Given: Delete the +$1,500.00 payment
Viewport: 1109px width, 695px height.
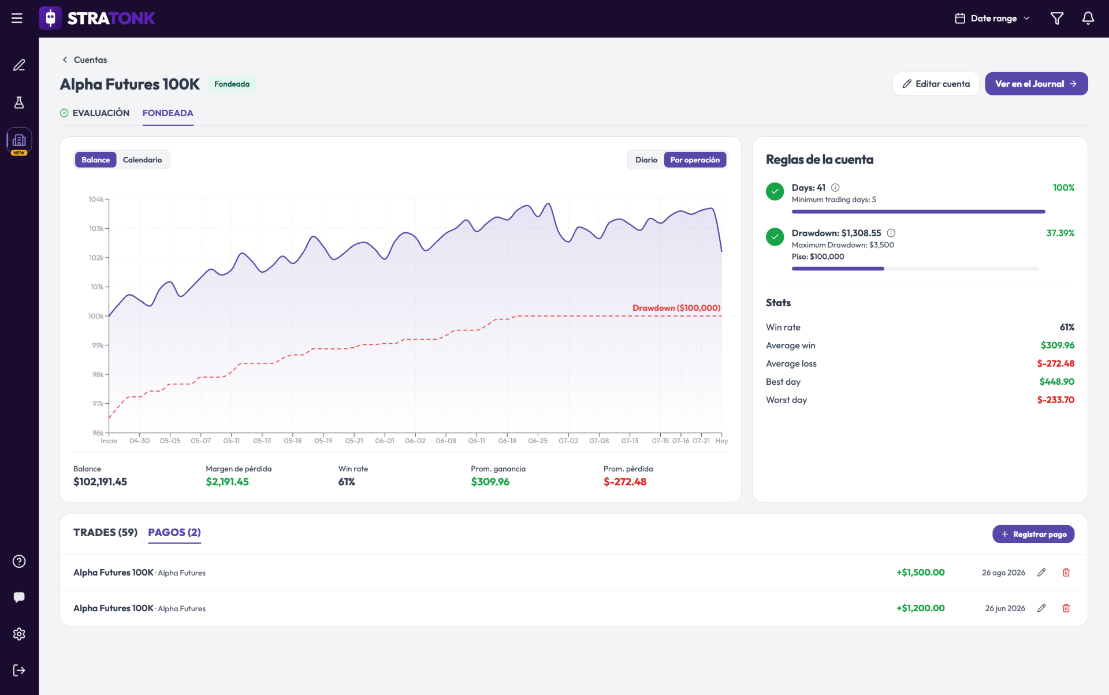Looking at the screenshot, I should [x=1066, y=573].
